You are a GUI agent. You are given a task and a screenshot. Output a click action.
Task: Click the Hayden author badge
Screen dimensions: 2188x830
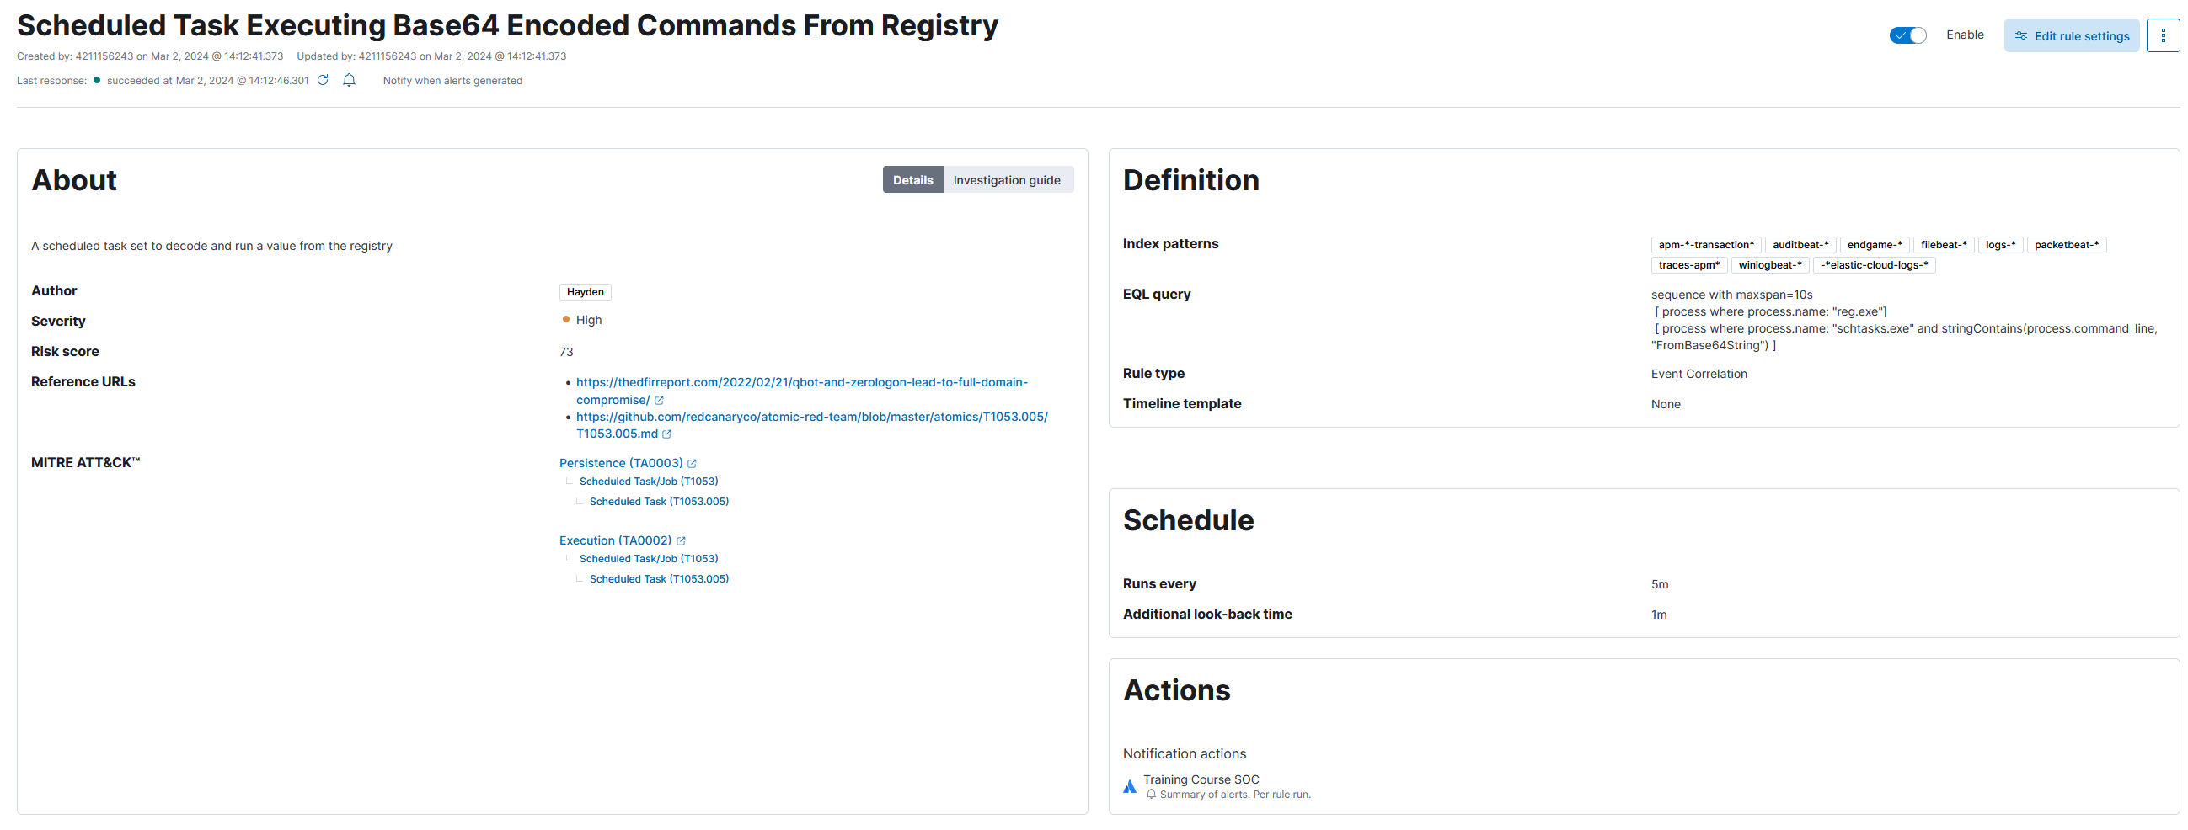(x=585, y=292)
